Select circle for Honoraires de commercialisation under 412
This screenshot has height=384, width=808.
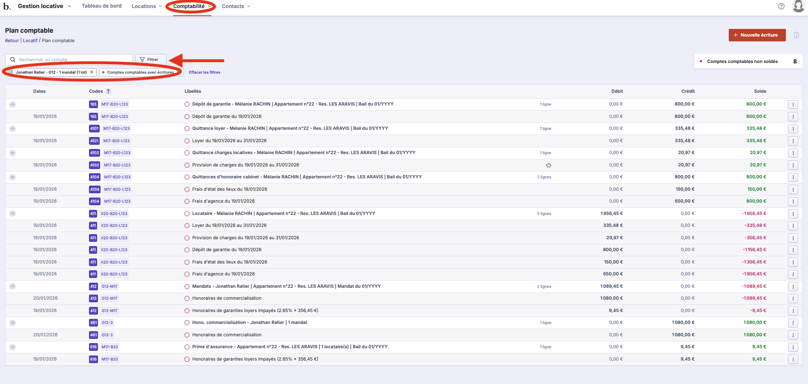pos(187,298)
